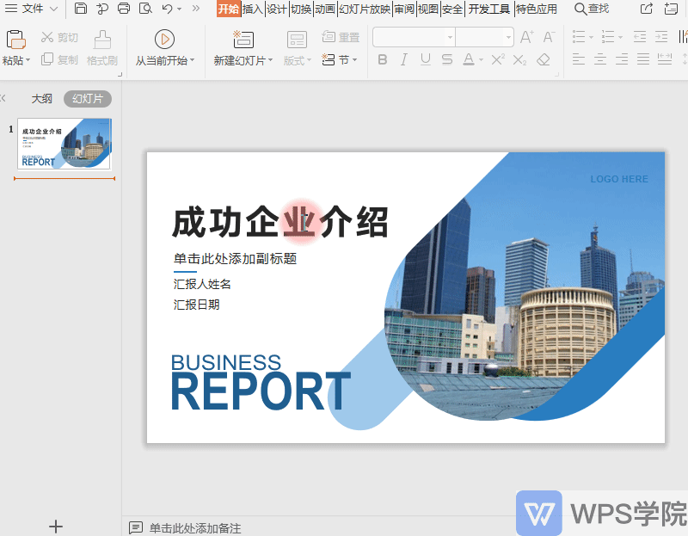
Task: Switch to the Animation (动画) tab
Action: (325, 9)
